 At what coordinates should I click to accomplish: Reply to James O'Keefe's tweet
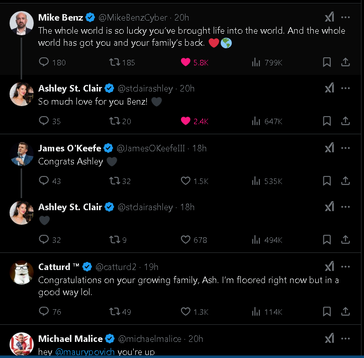(44, 181)
